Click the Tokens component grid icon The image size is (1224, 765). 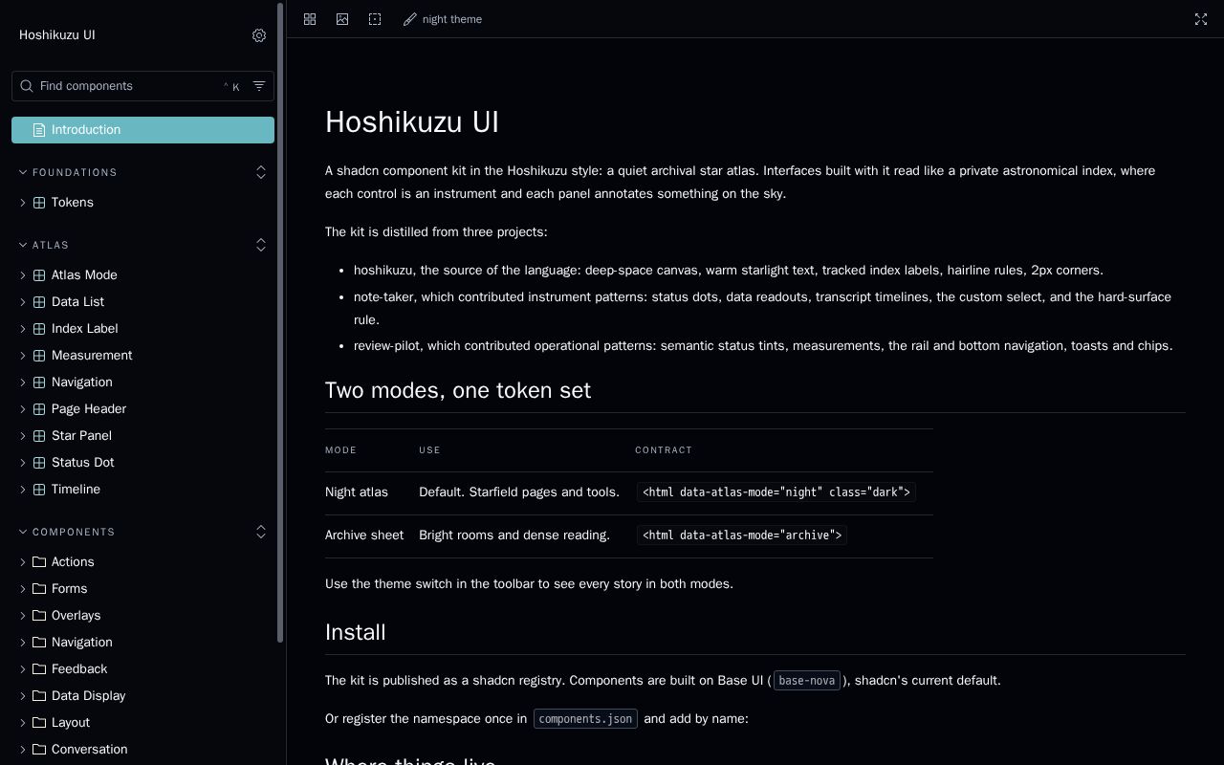click(39, 203)
